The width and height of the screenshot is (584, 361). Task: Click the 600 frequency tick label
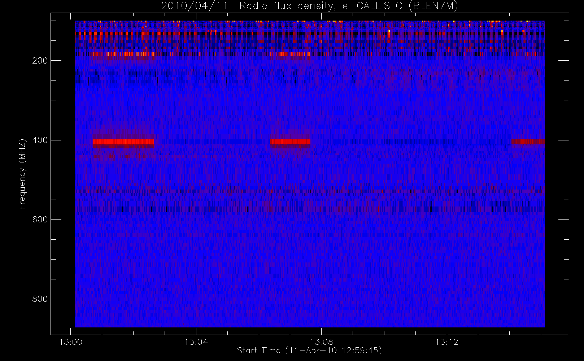[40, 219]
